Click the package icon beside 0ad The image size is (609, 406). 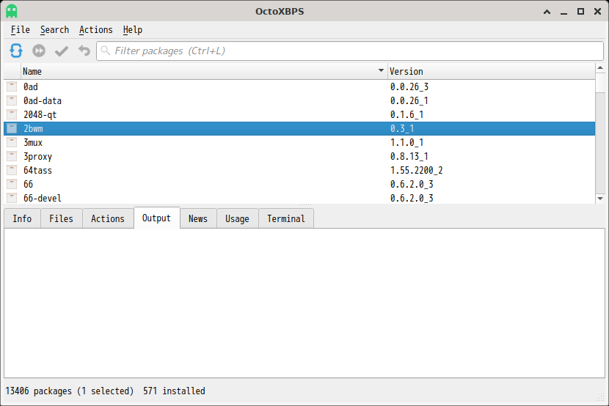point(12,86)
